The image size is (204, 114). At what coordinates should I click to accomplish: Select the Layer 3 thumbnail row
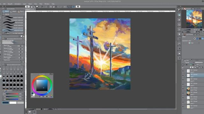click(x=193, y=93)
